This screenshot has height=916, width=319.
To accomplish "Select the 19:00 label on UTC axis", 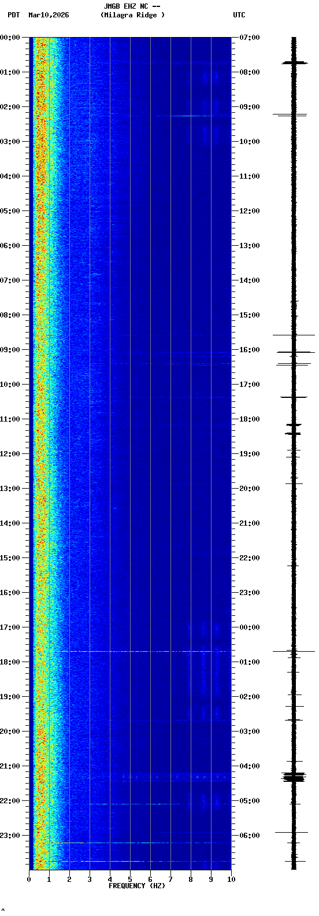I will click(250, 454).
